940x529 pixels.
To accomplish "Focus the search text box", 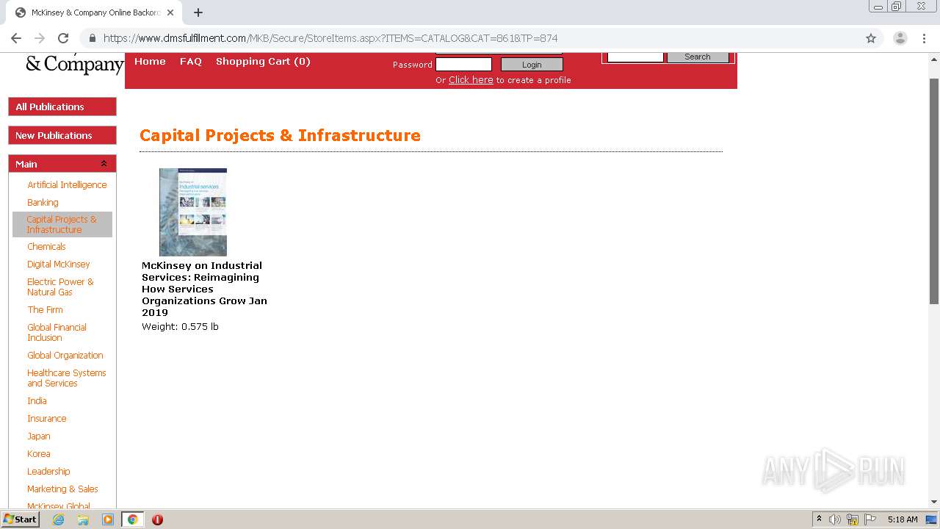I will (x=635, y=57).
